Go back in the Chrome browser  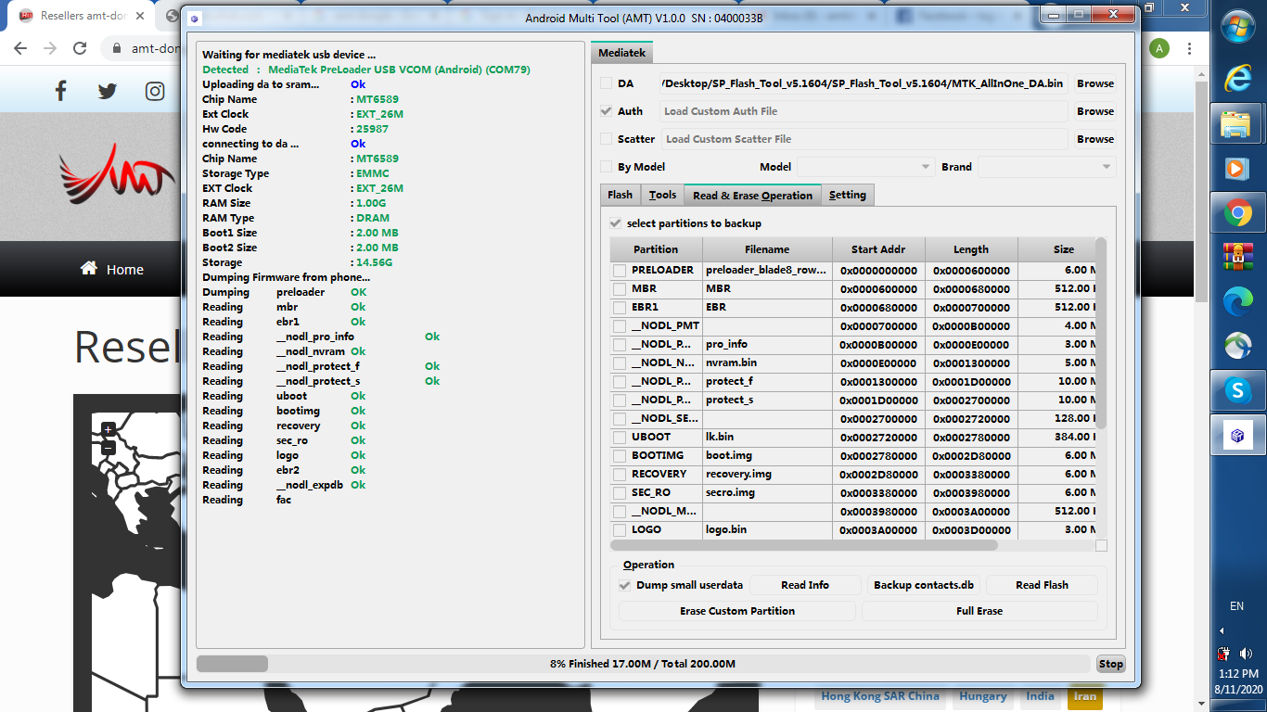[20, 48]
